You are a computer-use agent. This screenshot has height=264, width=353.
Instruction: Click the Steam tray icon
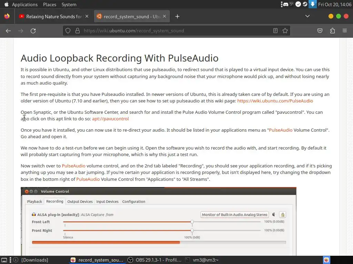305,4
